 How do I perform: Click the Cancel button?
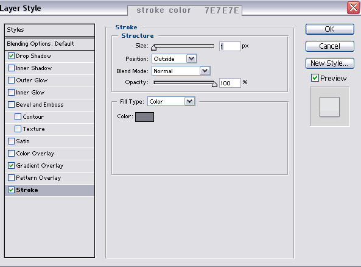[330, 46]
